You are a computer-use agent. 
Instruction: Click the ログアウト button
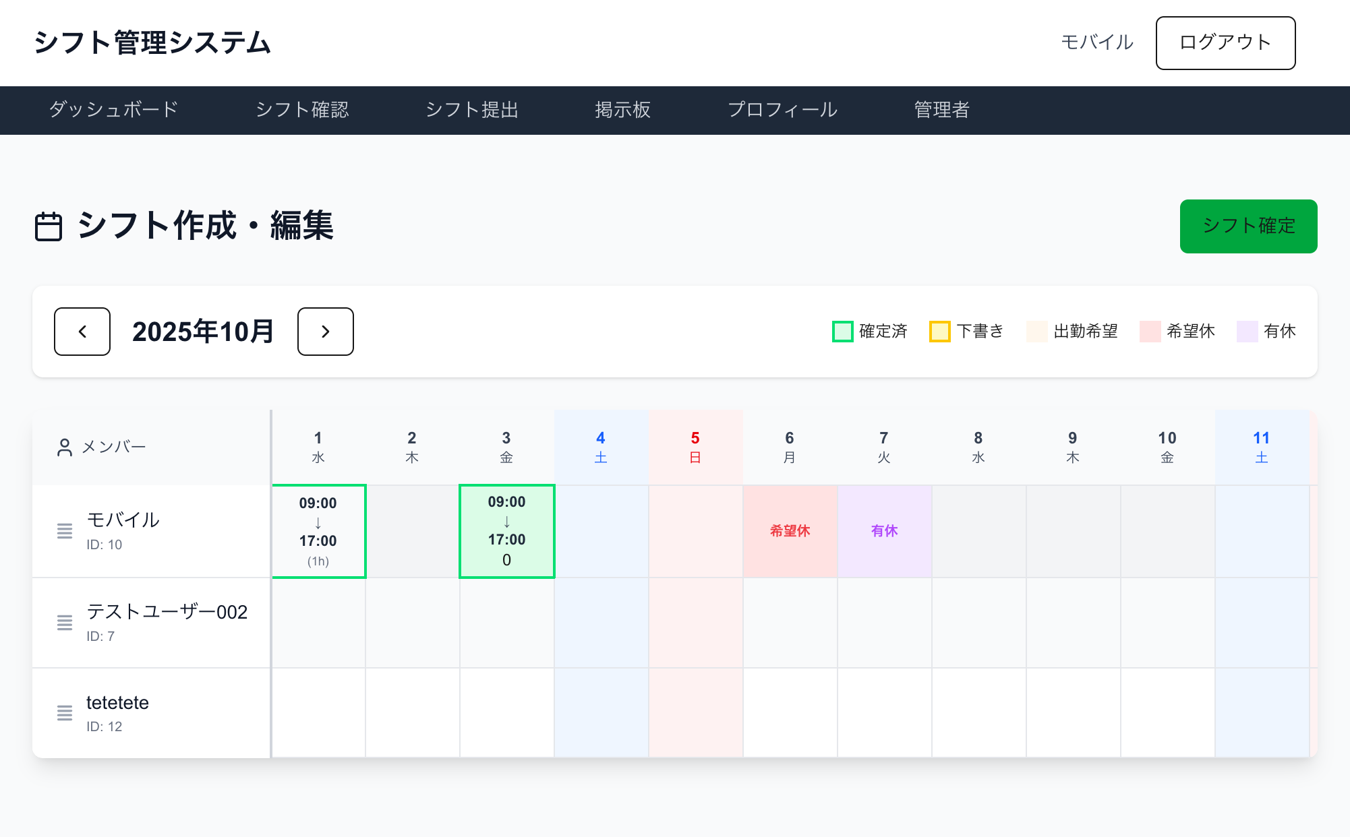1225,43
